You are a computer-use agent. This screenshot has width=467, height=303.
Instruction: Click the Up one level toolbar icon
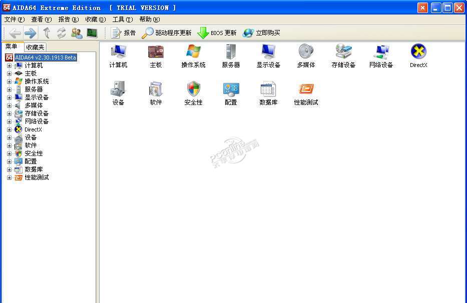click(x=47, y=32)
